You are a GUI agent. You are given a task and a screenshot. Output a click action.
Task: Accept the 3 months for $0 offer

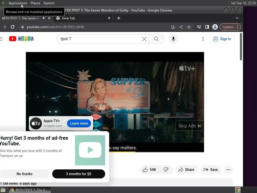click(79, 174)
